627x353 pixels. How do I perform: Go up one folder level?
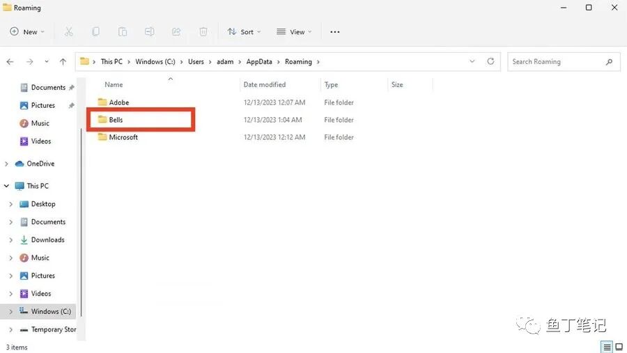pos(63,61)
